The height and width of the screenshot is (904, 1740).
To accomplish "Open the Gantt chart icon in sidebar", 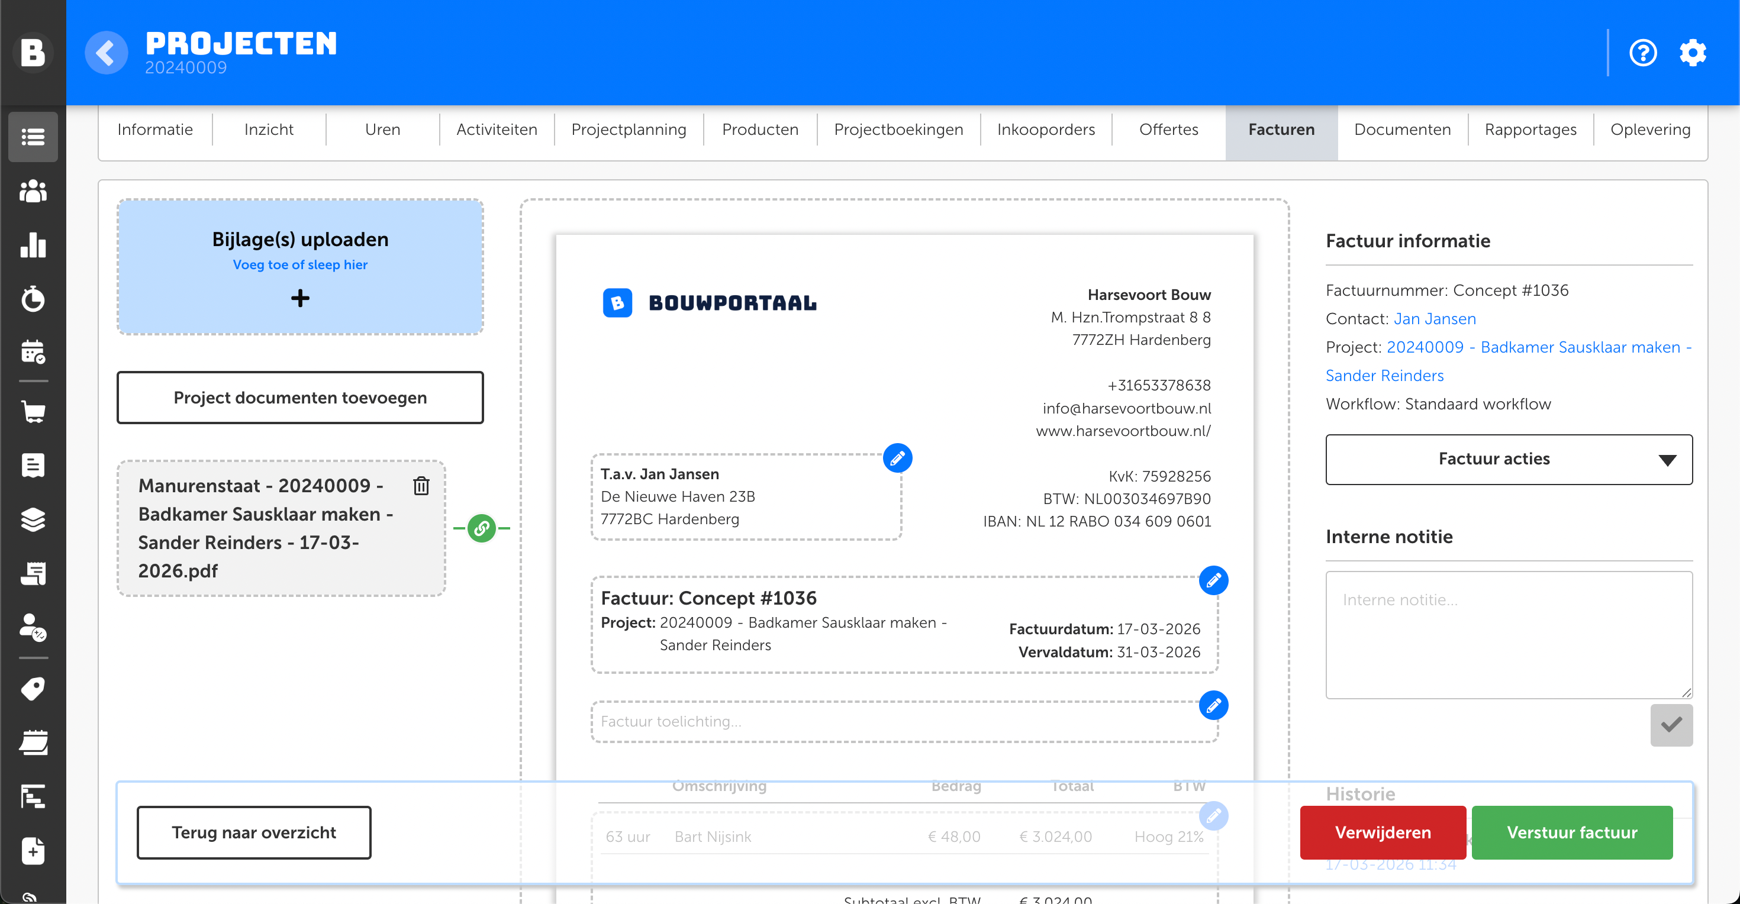I will (x=33, y=797).
